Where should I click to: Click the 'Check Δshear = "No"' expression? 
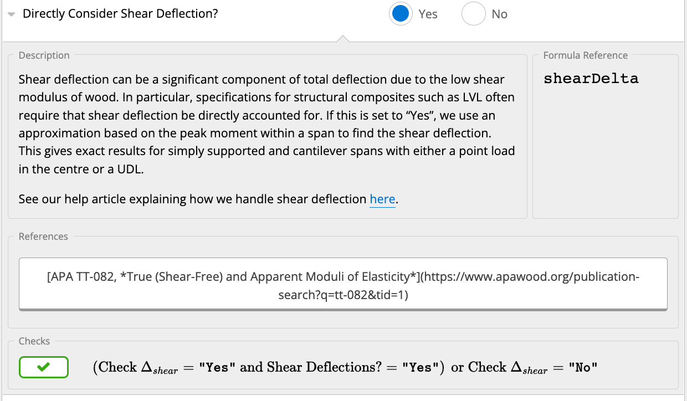533,367
